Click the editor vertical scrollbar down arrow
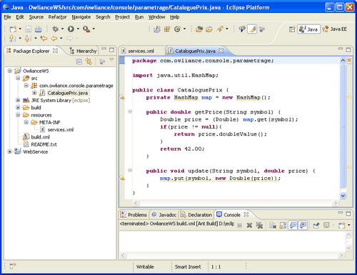This screenshot has width=357, height=275. click(x=343, y=196)
